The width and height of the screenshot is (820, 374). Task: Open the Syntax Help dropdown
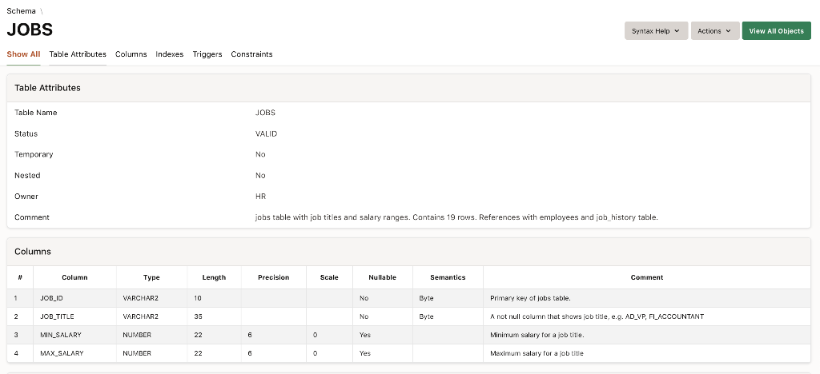pos(656,31)
